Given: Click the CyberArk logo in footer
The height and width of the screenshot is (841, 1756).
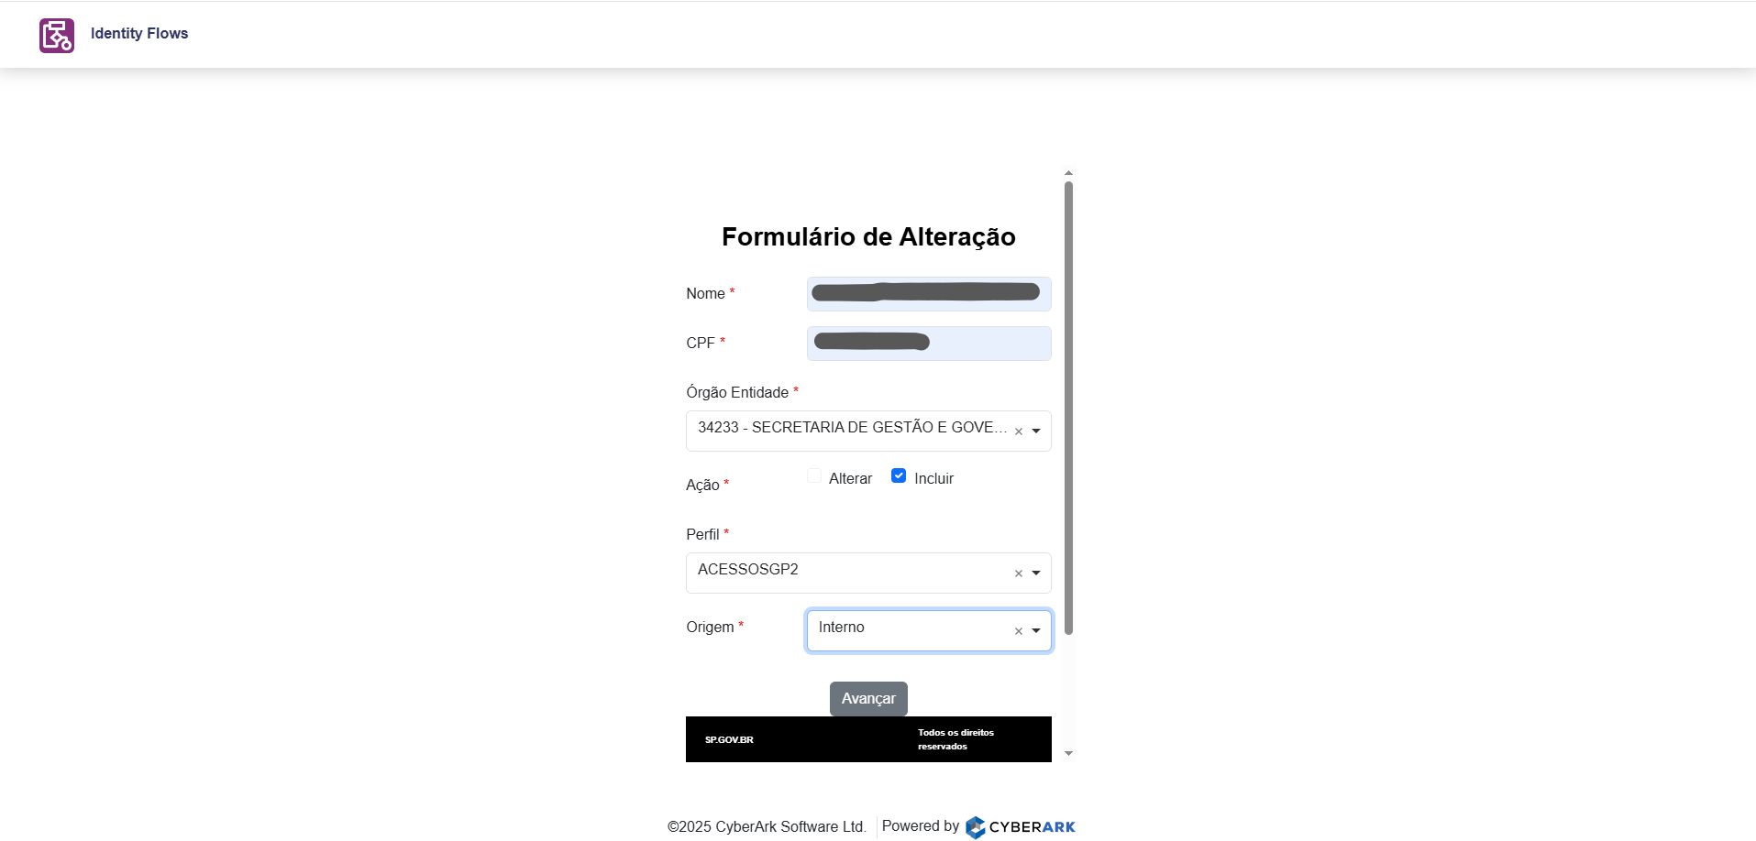Looking at the screenshot, I should click(1020, 826).
